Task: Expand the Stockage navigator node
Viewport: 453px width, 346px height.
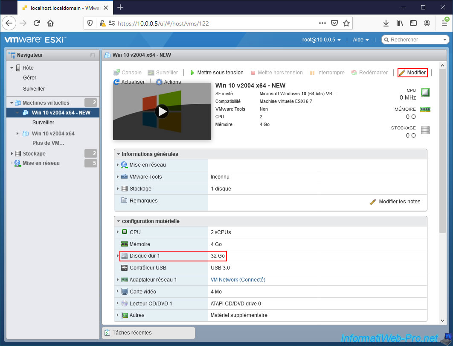Action: tap(12, 153)
